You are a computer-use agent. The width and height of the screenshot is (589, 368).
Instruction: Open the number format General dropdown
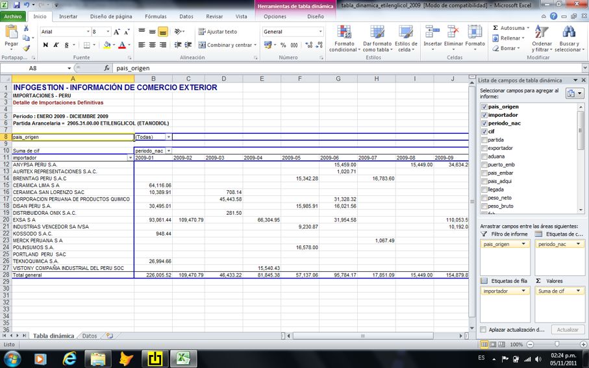(x=320, y=32)
